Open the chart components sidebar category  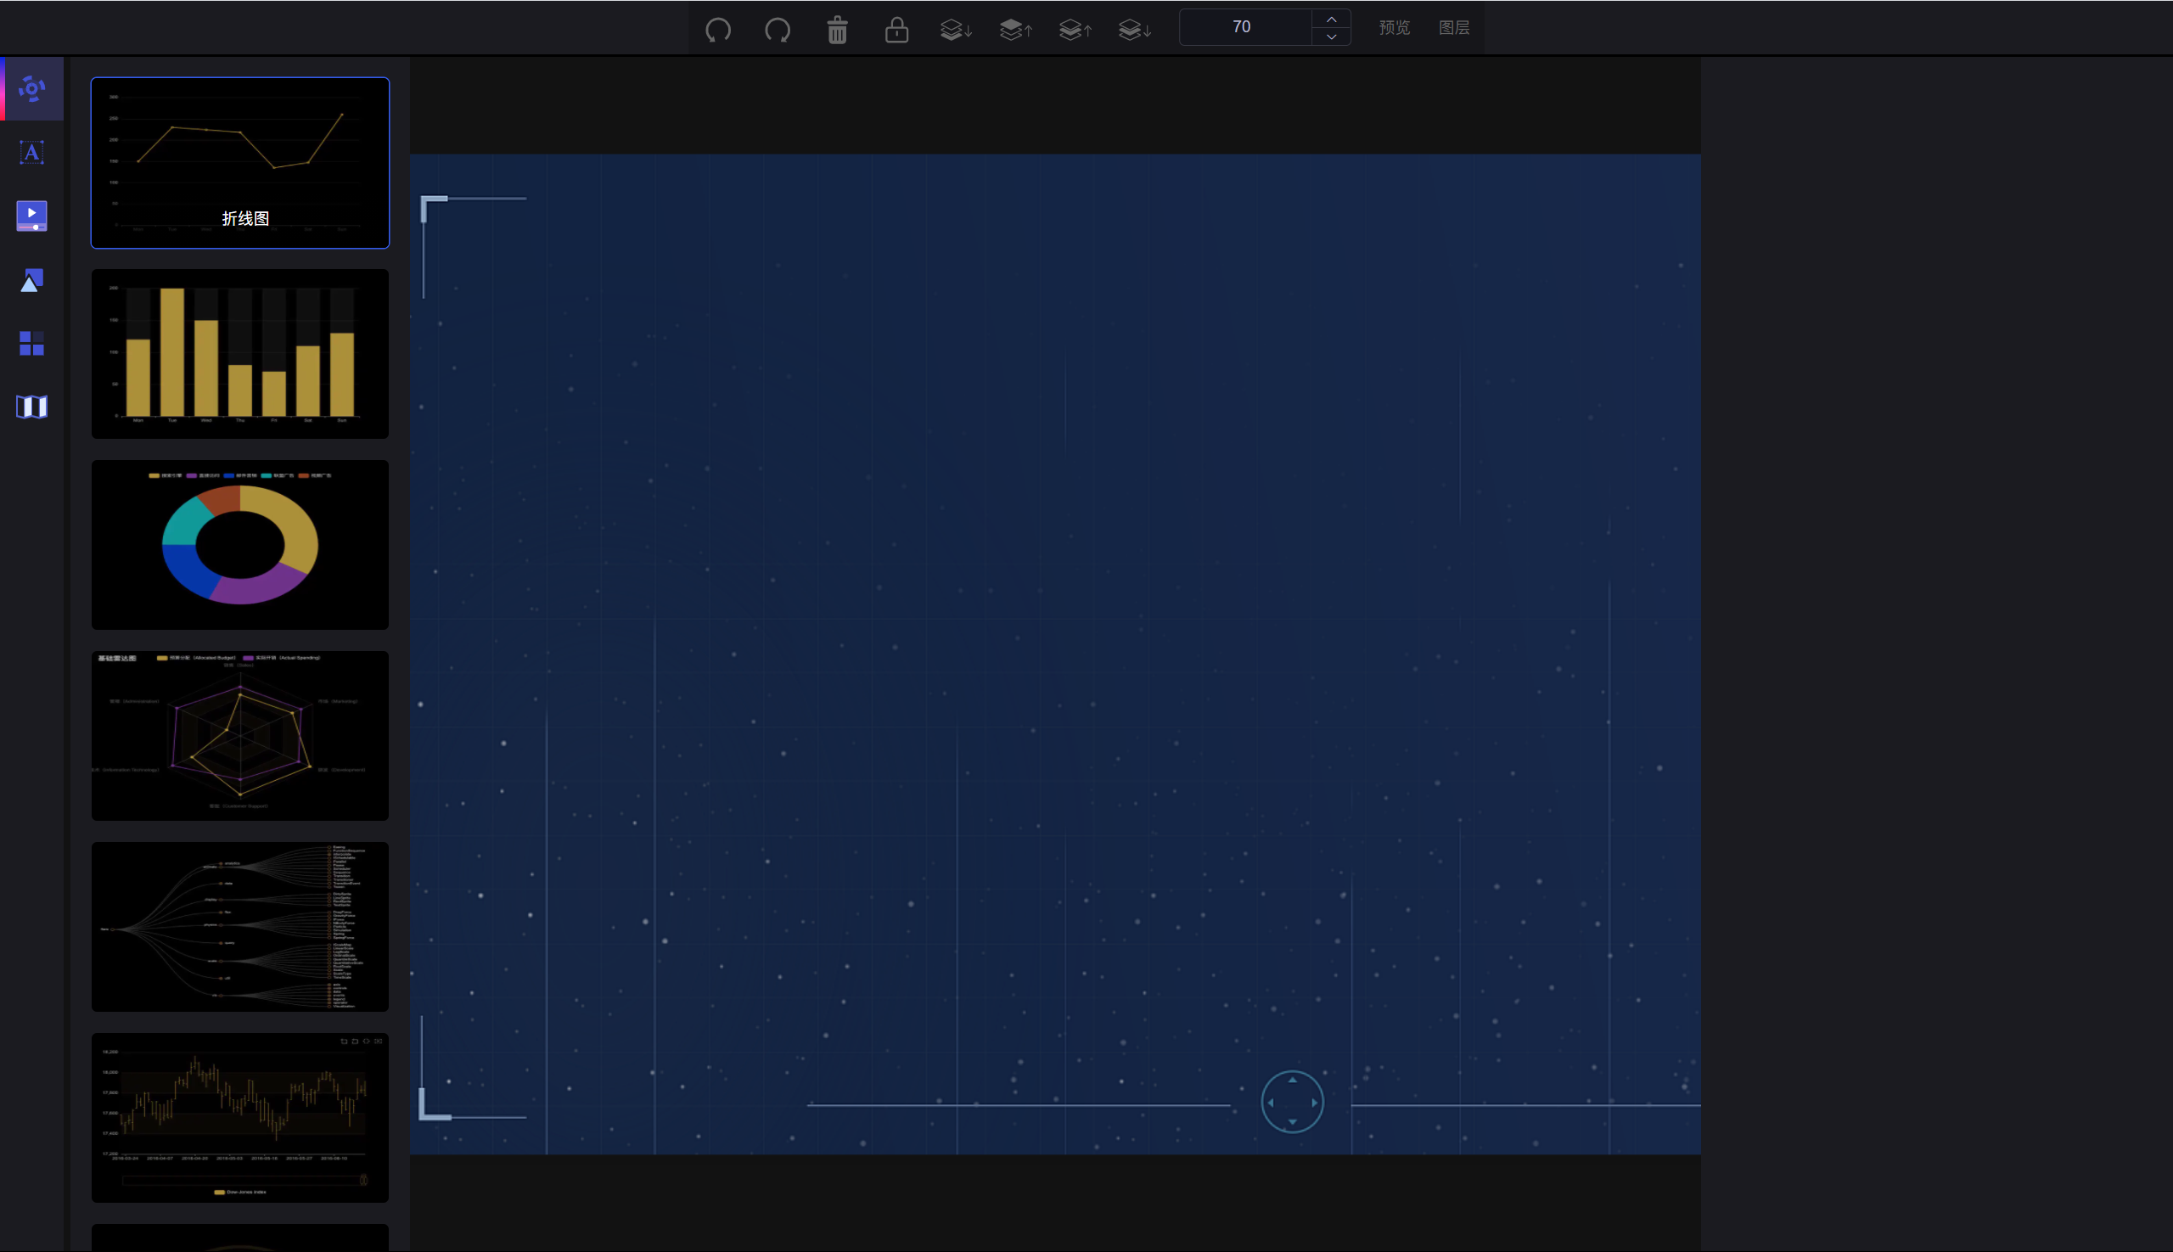(x=31, y=88)
